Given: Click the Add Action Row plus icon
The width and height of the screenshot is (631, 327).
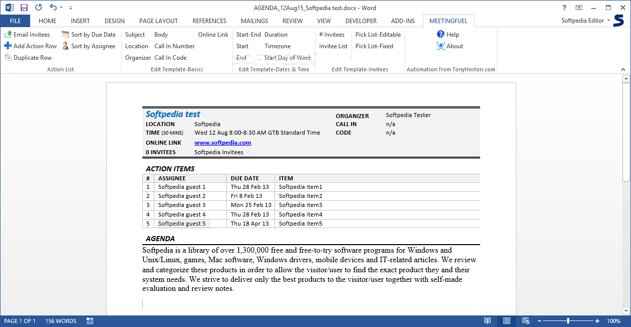Looking at the screenshot, I should click(x=8, y=46).
